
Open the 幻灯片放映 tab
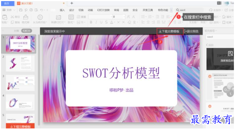pos(103,10)
